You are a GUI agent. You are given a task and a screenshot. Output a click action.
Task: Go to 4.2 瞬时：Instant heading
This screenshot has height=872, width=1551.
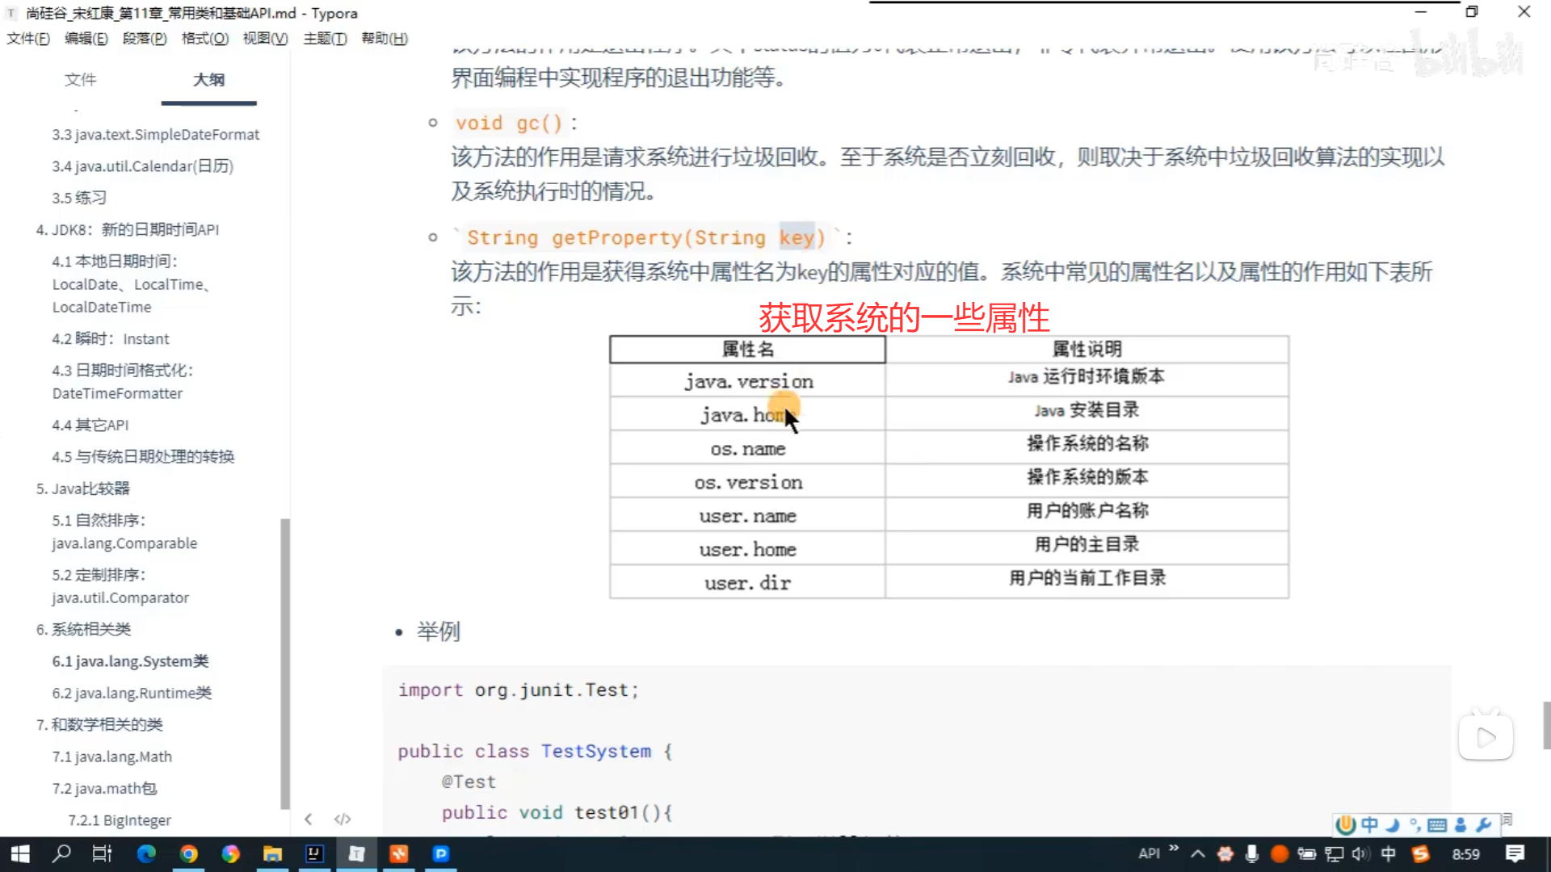111,338
